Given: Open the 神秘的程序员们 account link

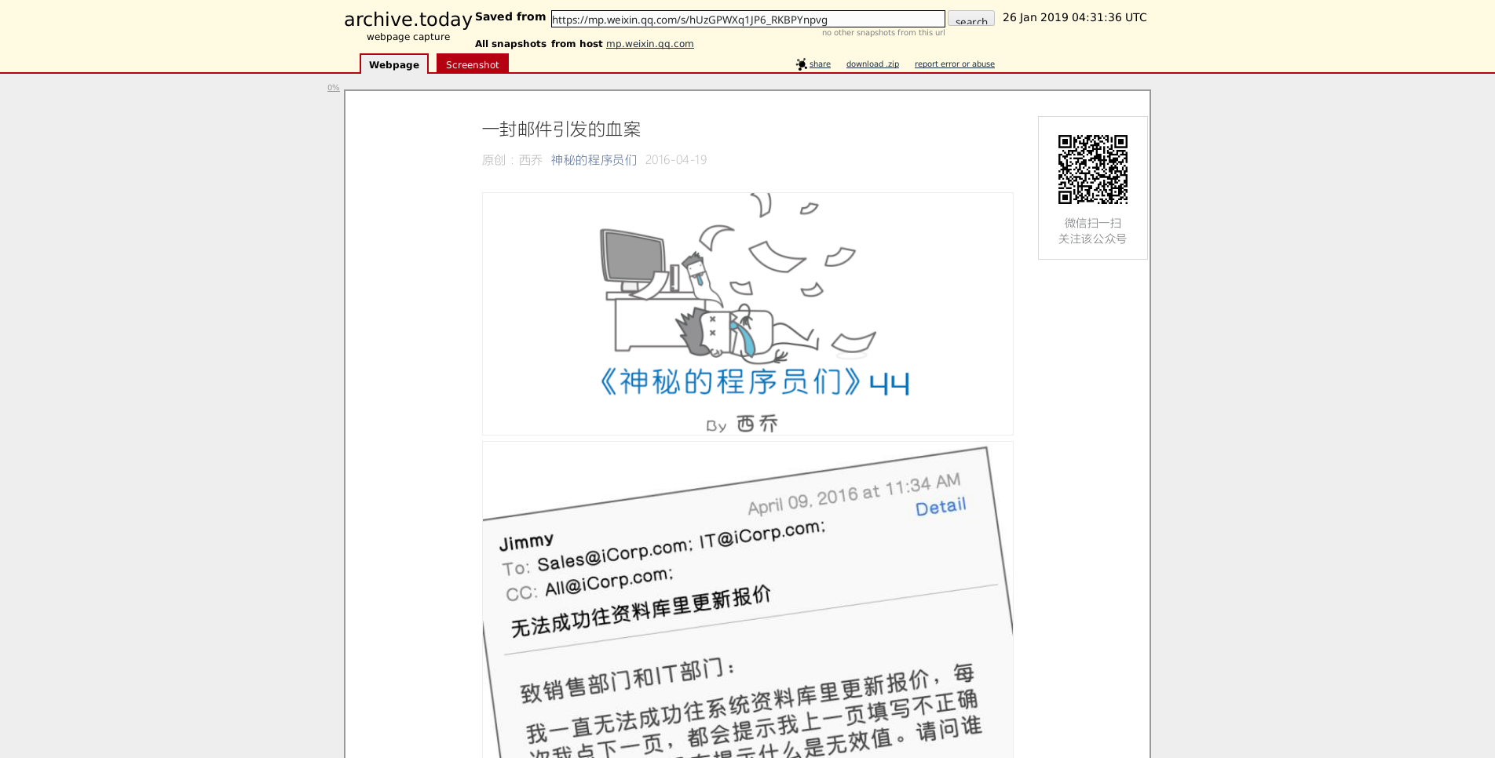Looking at the screenshot, I should tap(594, 160).
